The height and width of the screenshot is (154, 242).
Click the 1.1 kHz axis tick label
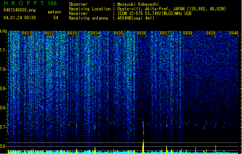[x=3, y=50]
